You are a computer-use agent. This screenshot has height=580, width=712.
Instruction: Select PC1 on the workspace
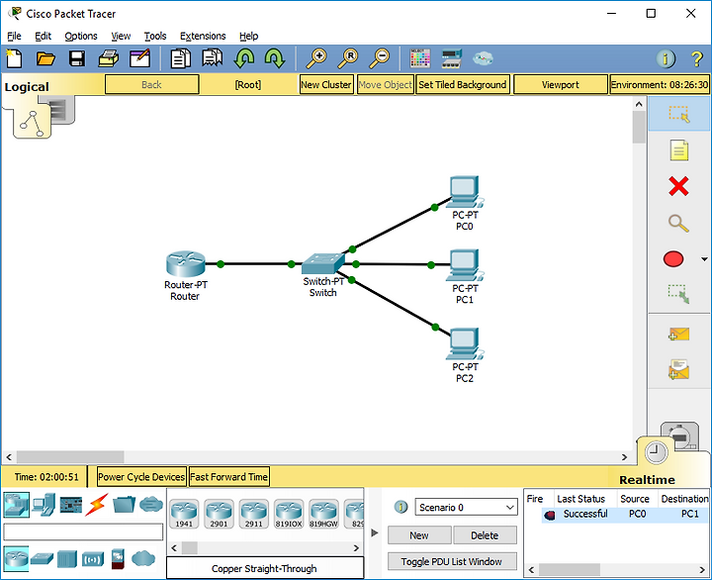tap(464, 265)
